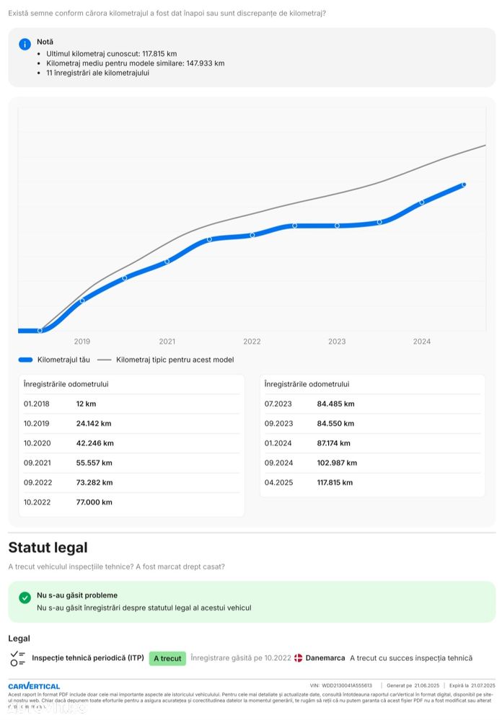Click the 2019 label on chart axis
The height and width of the screenshot is (720, 502).
(82, 342)
